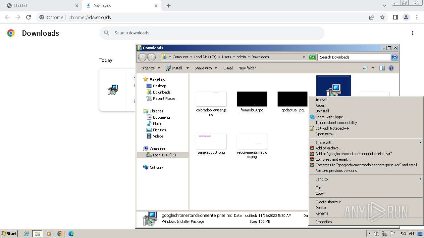Expand Share with submenu in context menu

click(366, 142)
